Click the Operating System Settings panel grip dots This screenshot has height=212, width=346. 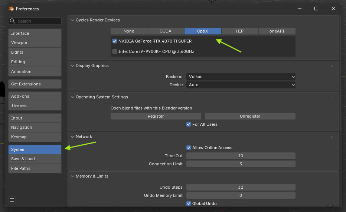pyautogui.click(x=333, y=97)
